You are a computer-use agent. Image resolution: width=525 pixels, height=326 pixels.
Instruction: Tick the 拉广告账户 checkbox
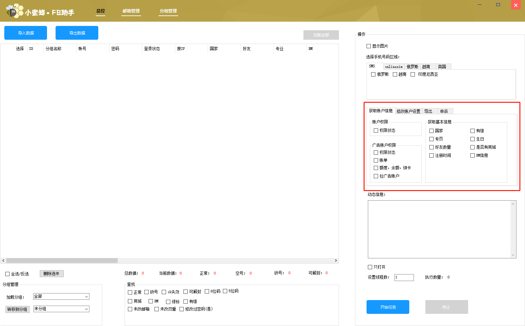pos(376,176)
